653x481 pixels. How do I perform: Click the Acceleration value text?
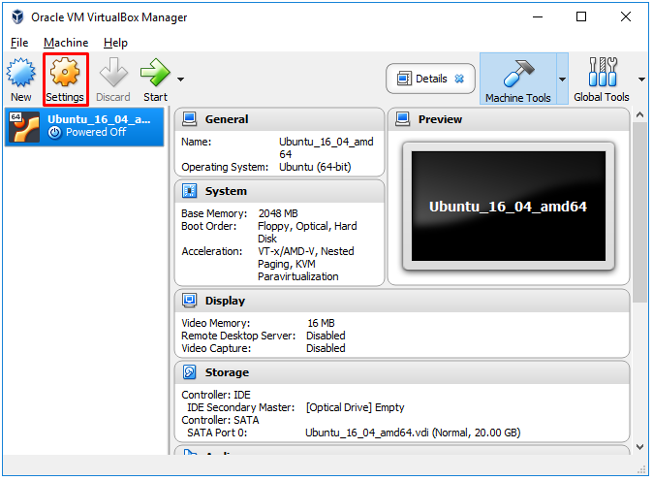306,264
